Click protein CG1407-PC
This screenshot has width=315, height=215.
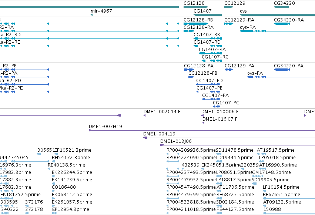pos(226,103)
